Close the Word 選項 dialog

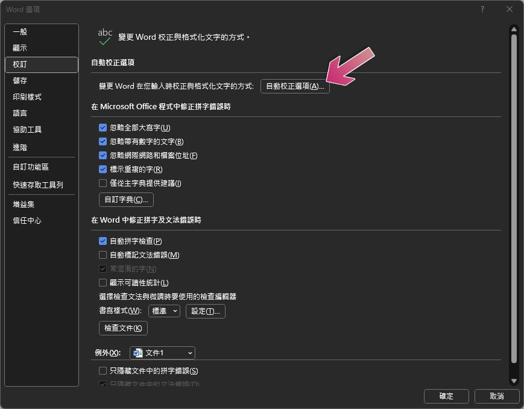(x=510, y=10)
